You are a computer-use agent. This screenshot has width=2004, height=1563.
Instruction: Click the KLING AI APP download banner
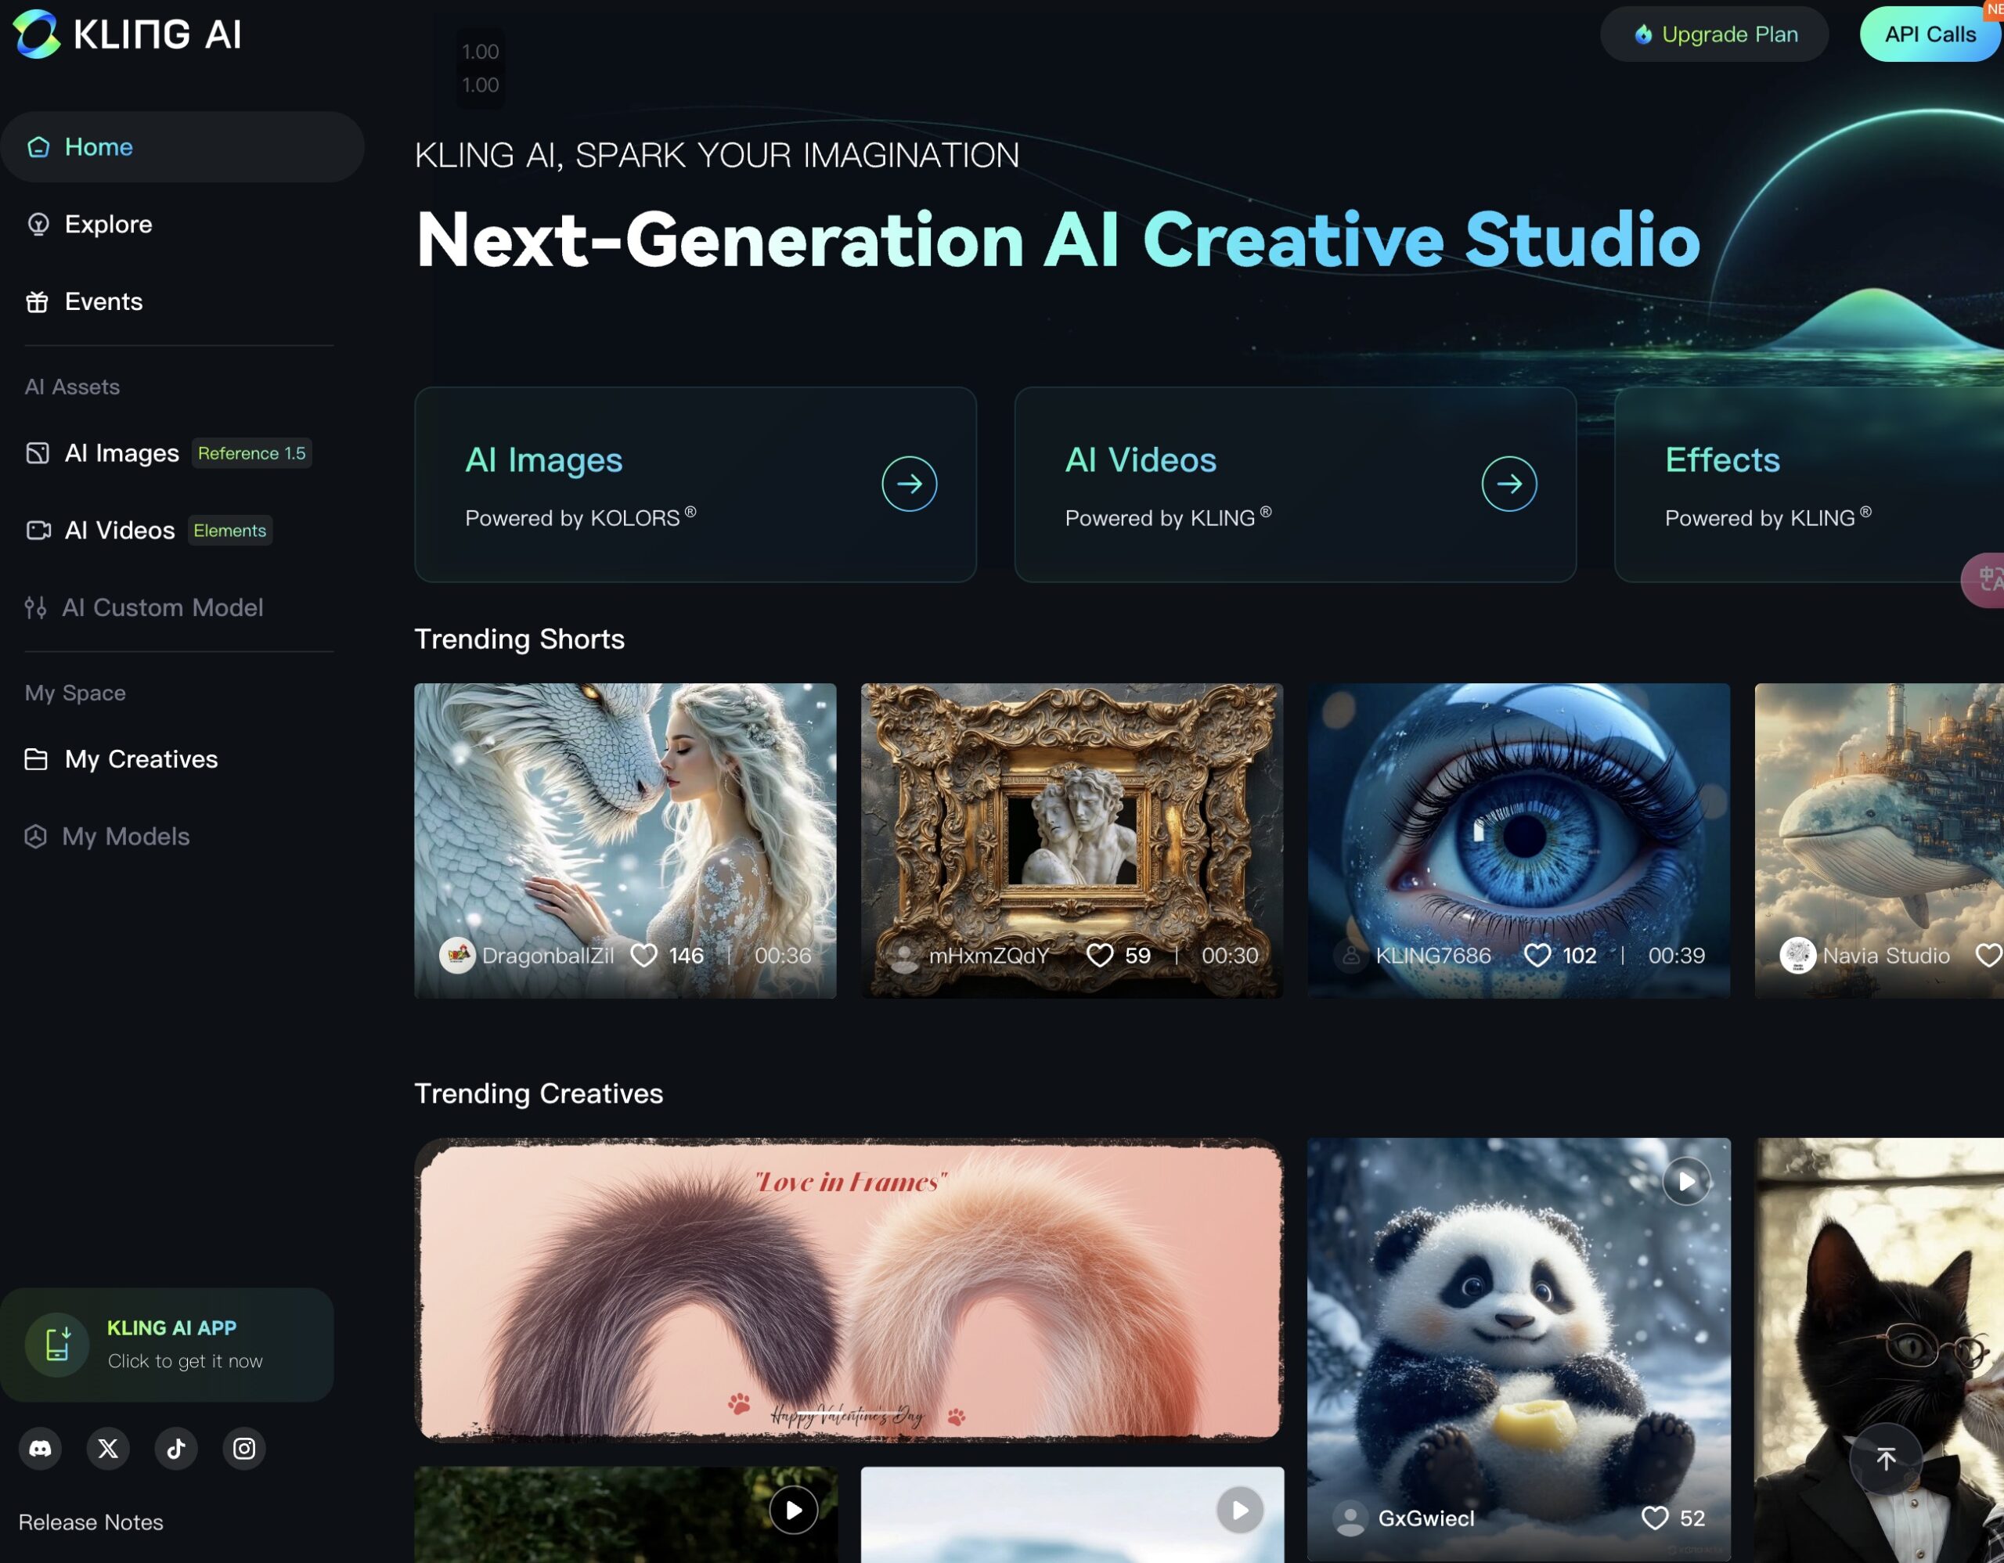tap(167, 1344)
